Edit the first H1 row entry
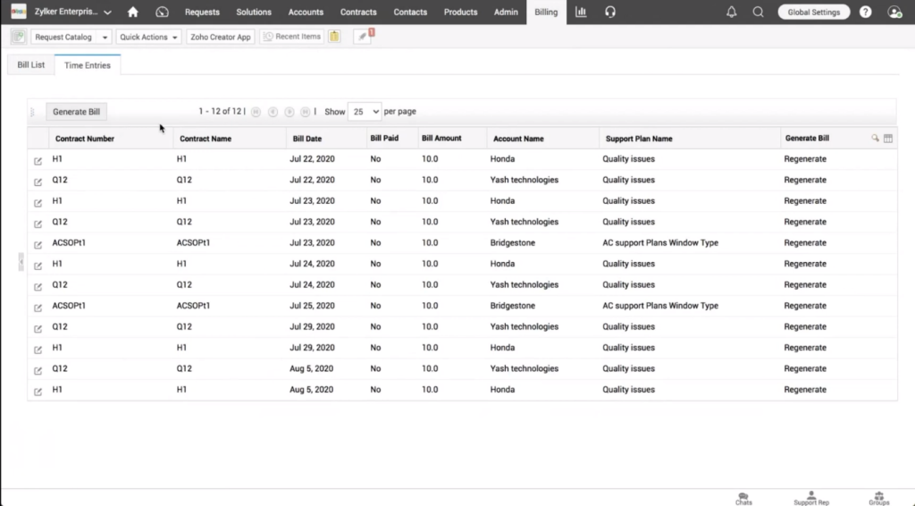The height and width of the screenshot is (506, 915). pos(38,160)
